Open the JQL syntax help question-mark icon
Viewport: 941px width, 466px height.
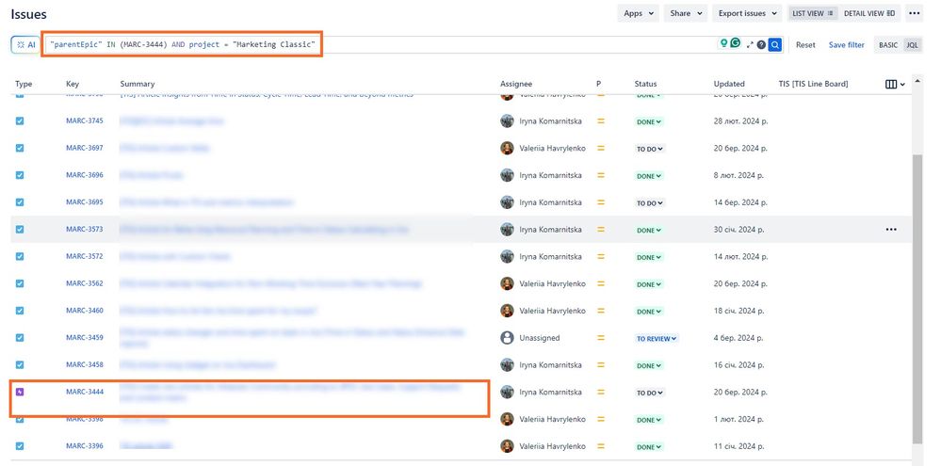coord(761,44)
